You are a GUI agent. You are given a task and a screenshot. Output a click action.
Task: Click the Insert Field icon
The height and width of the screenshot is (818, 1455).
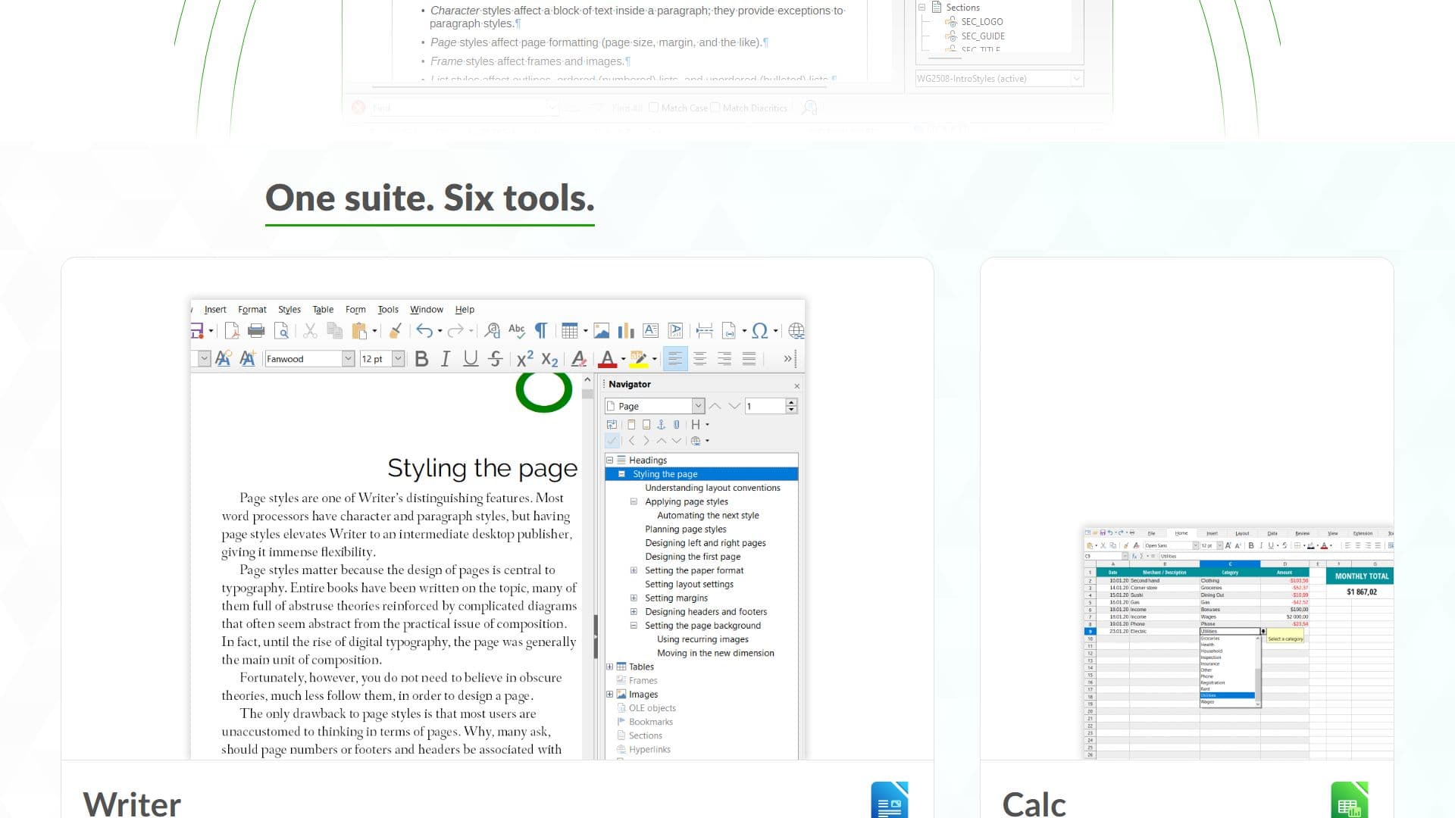pyautogui.click(x=728, y=331)
